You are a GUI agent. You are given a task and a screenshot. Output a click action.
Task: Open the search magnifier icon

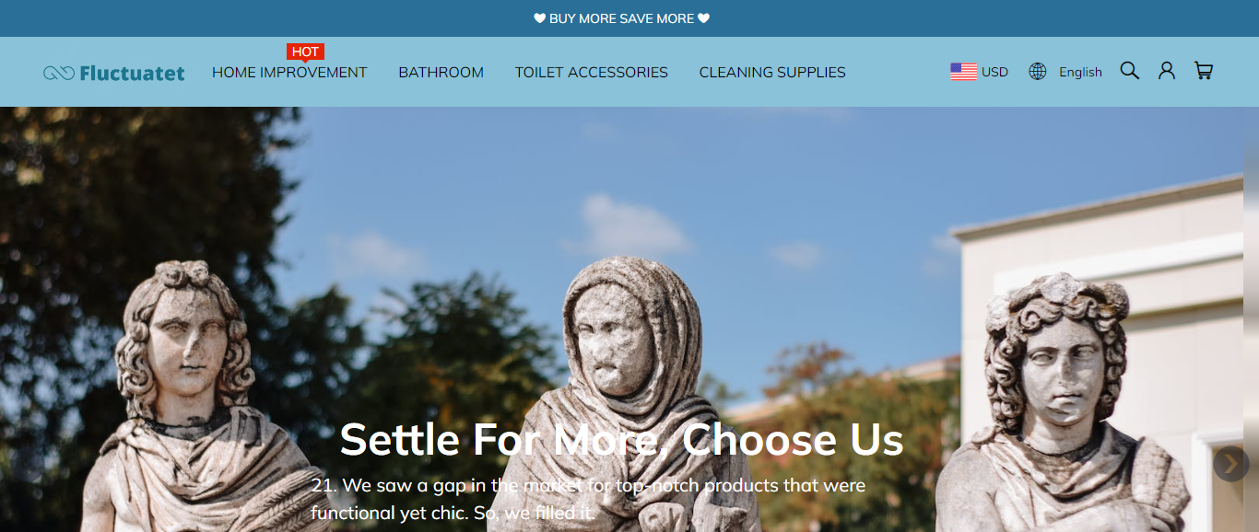[1130, 71]
